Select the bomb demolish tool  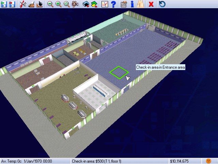(x=40, y=4)
